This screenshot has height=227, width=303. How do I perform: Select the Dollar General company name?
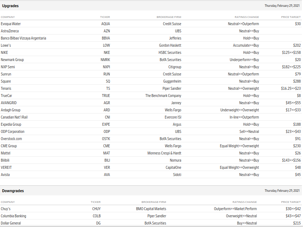coord(11,223)
